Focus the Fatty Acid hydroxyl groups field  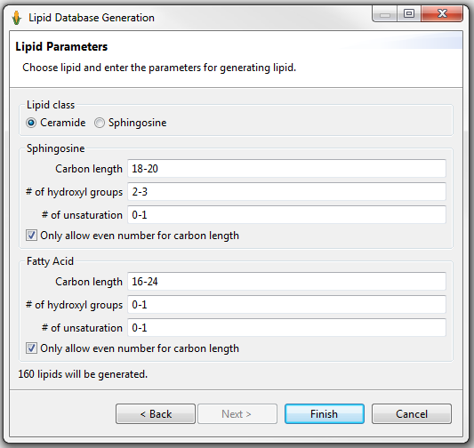[286, 305]
